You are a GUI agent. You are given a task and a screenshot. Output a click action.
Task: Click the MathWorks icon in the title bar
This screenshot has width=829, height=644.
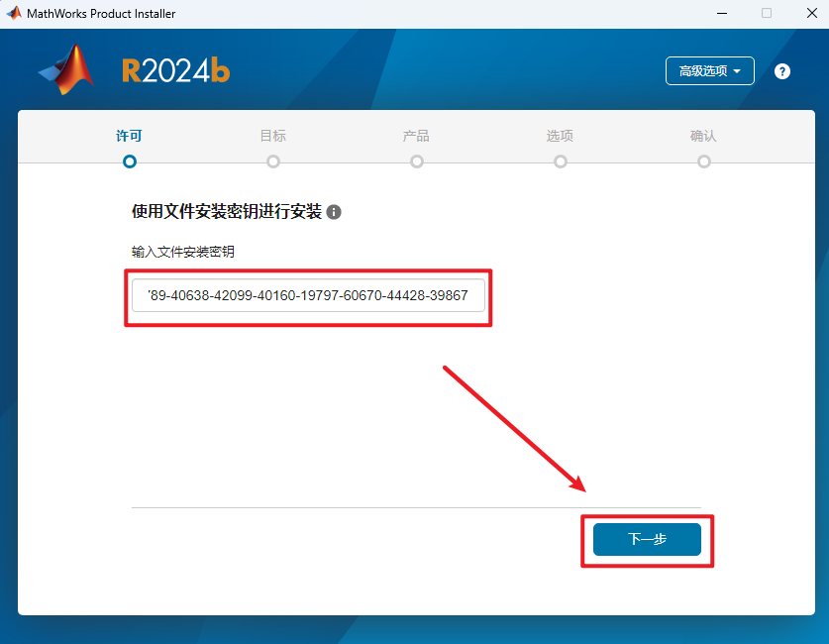14,13
